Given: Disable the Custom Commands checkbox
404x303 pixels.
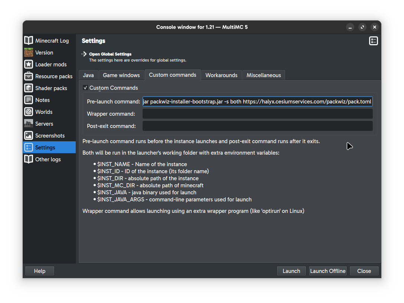Looking at the screenshot, I should (x=85, y=88).
